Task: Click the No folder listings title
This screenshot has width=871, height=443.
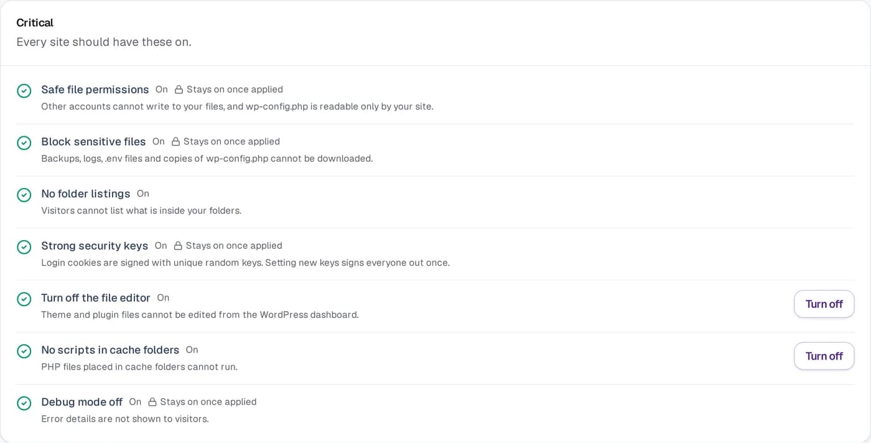Action: [86, 194]
